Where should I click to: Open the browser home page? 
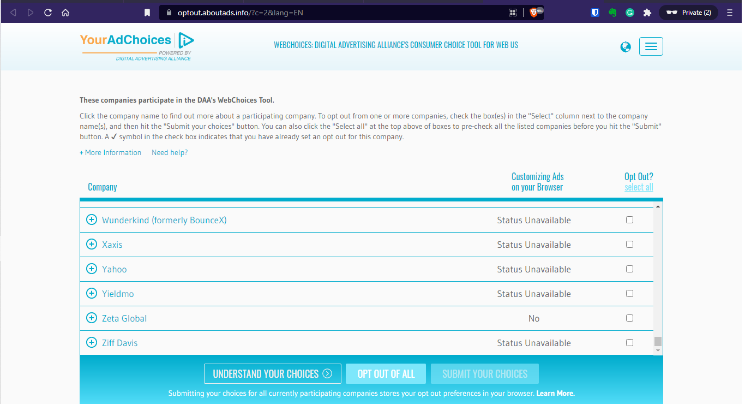[x=65, y=13]
